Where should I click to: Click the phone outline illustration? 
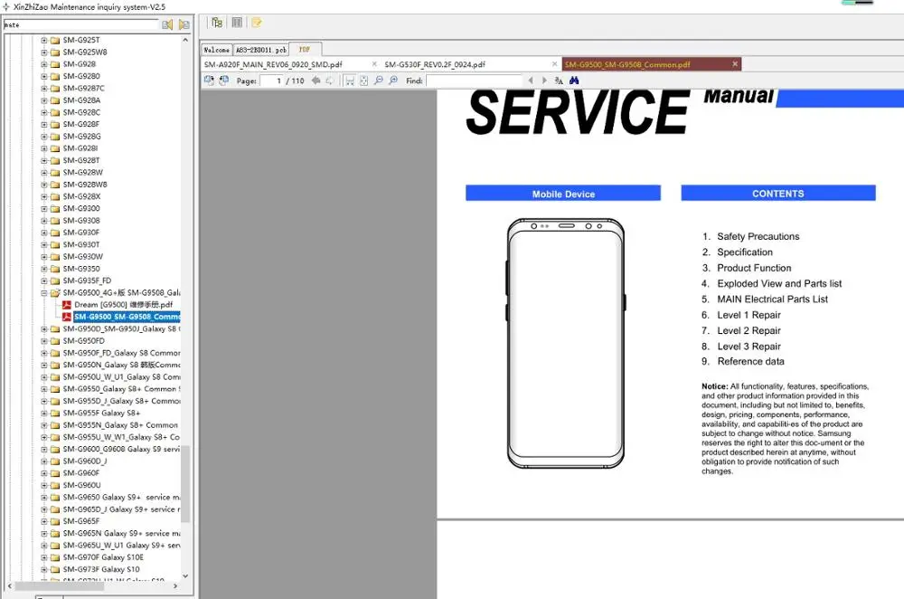566,343
